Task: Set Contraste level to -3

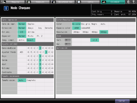Action: [31, 72]
